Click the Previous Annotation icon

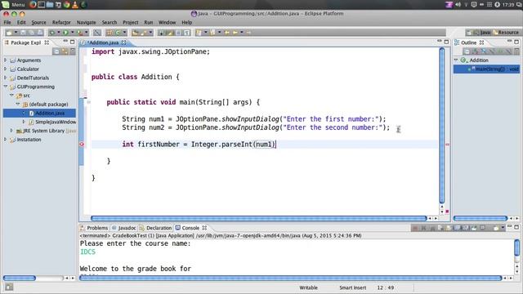(212, 33)
